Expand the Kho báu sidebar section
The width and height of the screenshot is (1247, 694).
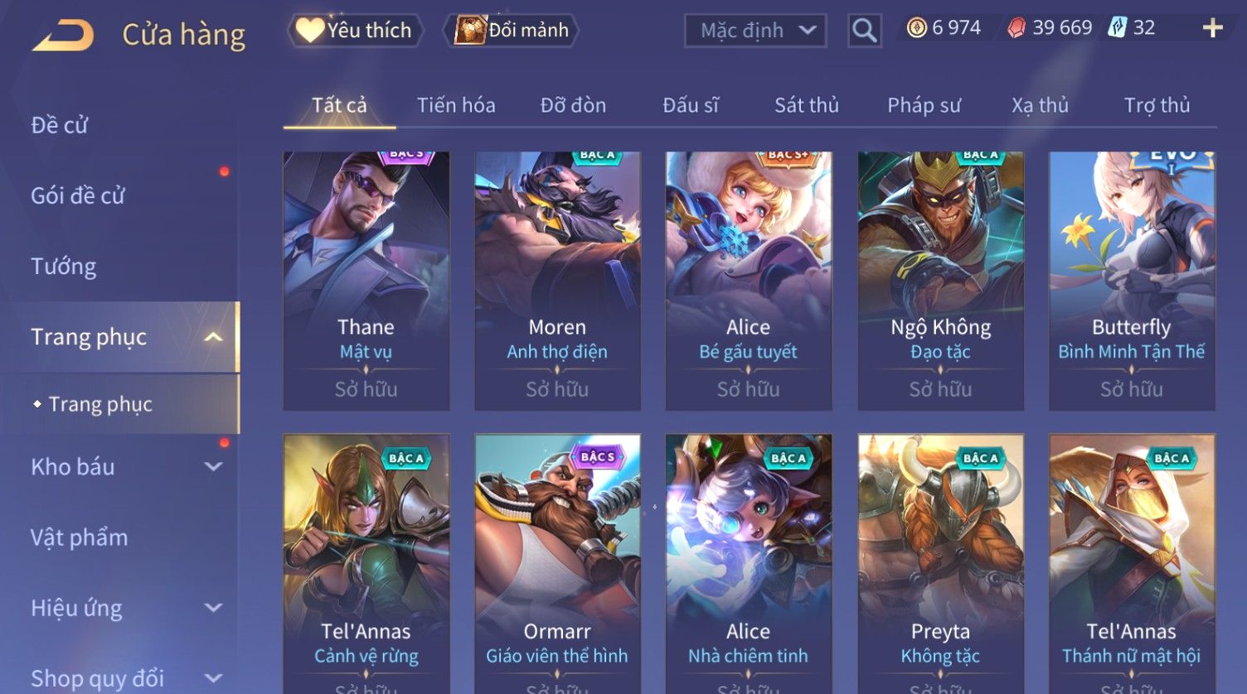213,466
